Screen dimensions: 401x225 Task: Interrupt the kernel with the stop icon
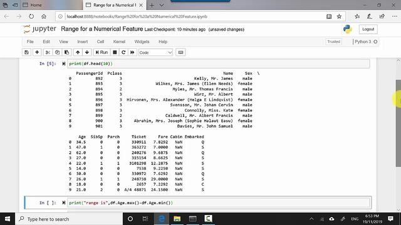115,52
